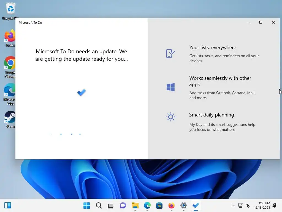Image resolution: width=282 pixels, height=212 pixels.
Task: Open Task View from the taskbar
Action: click(111, 205)
